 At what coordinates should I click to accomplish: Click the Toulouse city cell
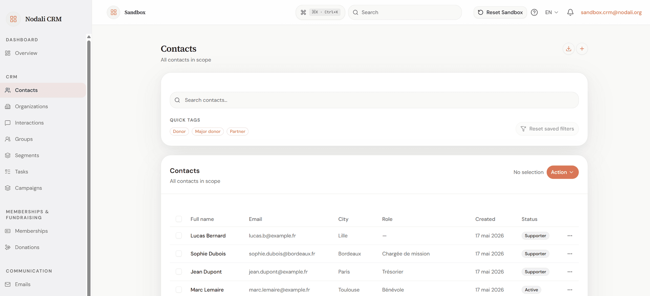[x=349, y=290]
